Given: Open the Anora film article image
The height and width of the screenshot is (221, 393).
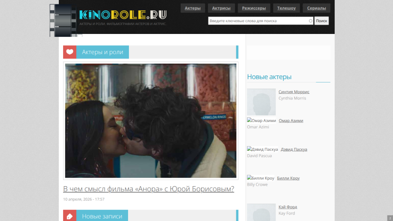Looking at the screenshot, I should 151,121.
